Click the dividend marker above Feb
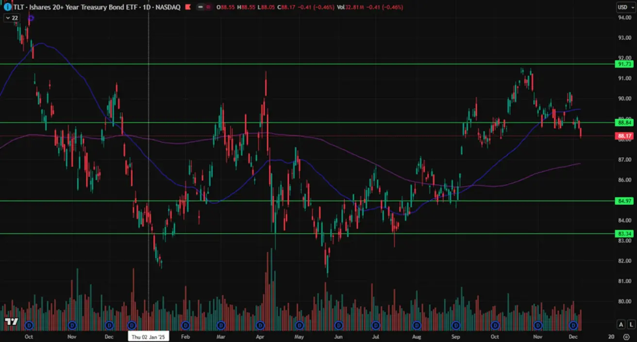637x342 pixels. coord(185,325)
